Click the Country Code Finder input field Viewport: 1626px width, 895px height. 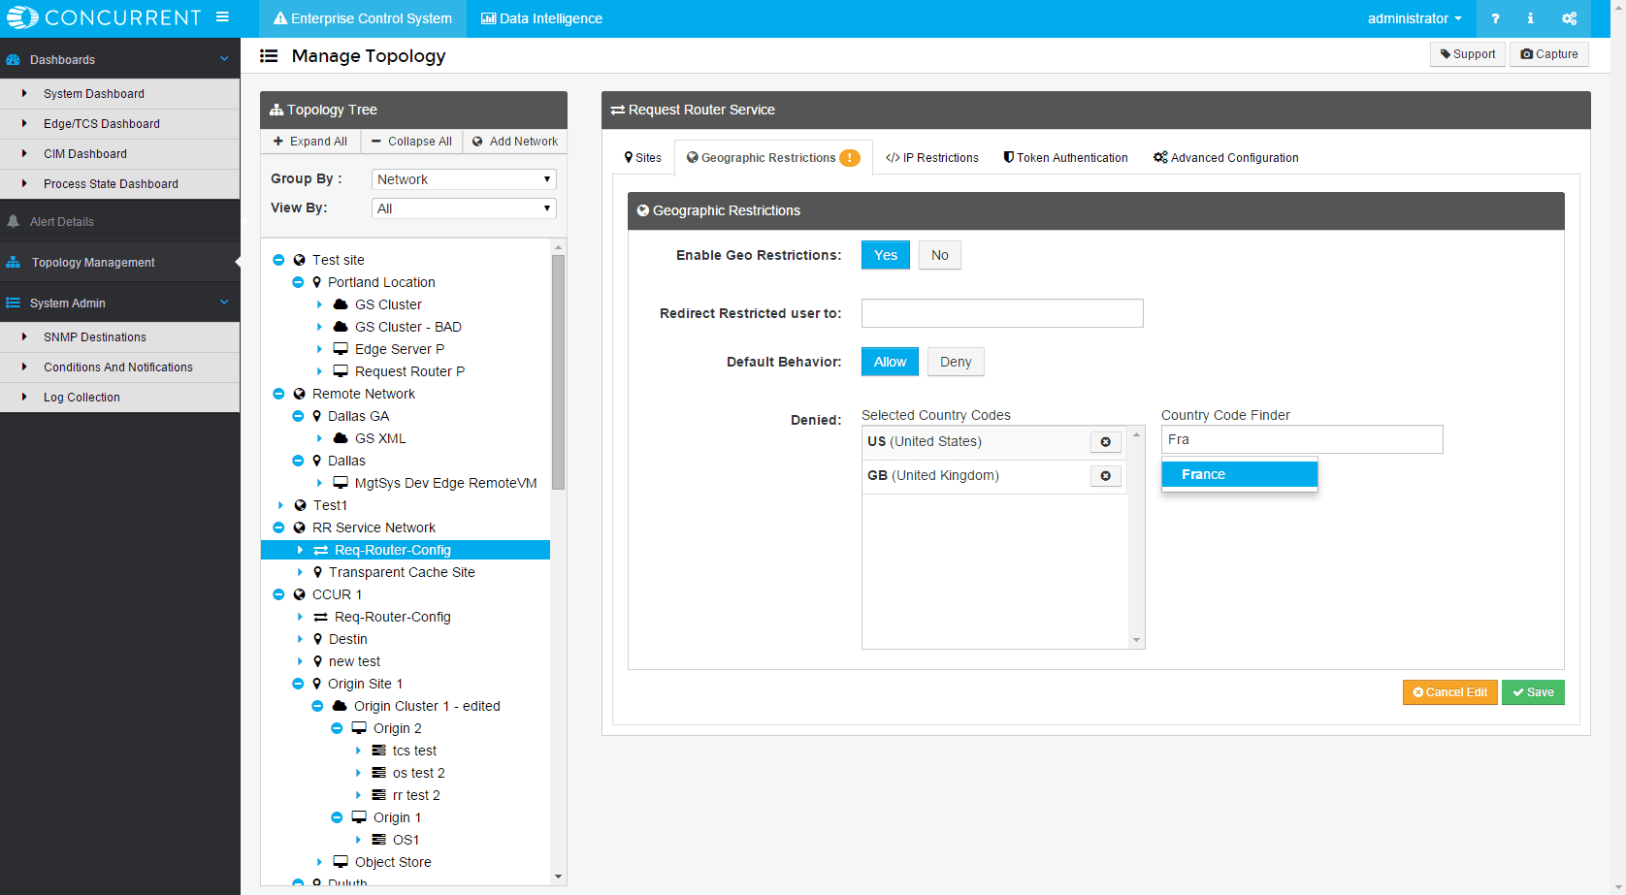[x=1302, y=439]
